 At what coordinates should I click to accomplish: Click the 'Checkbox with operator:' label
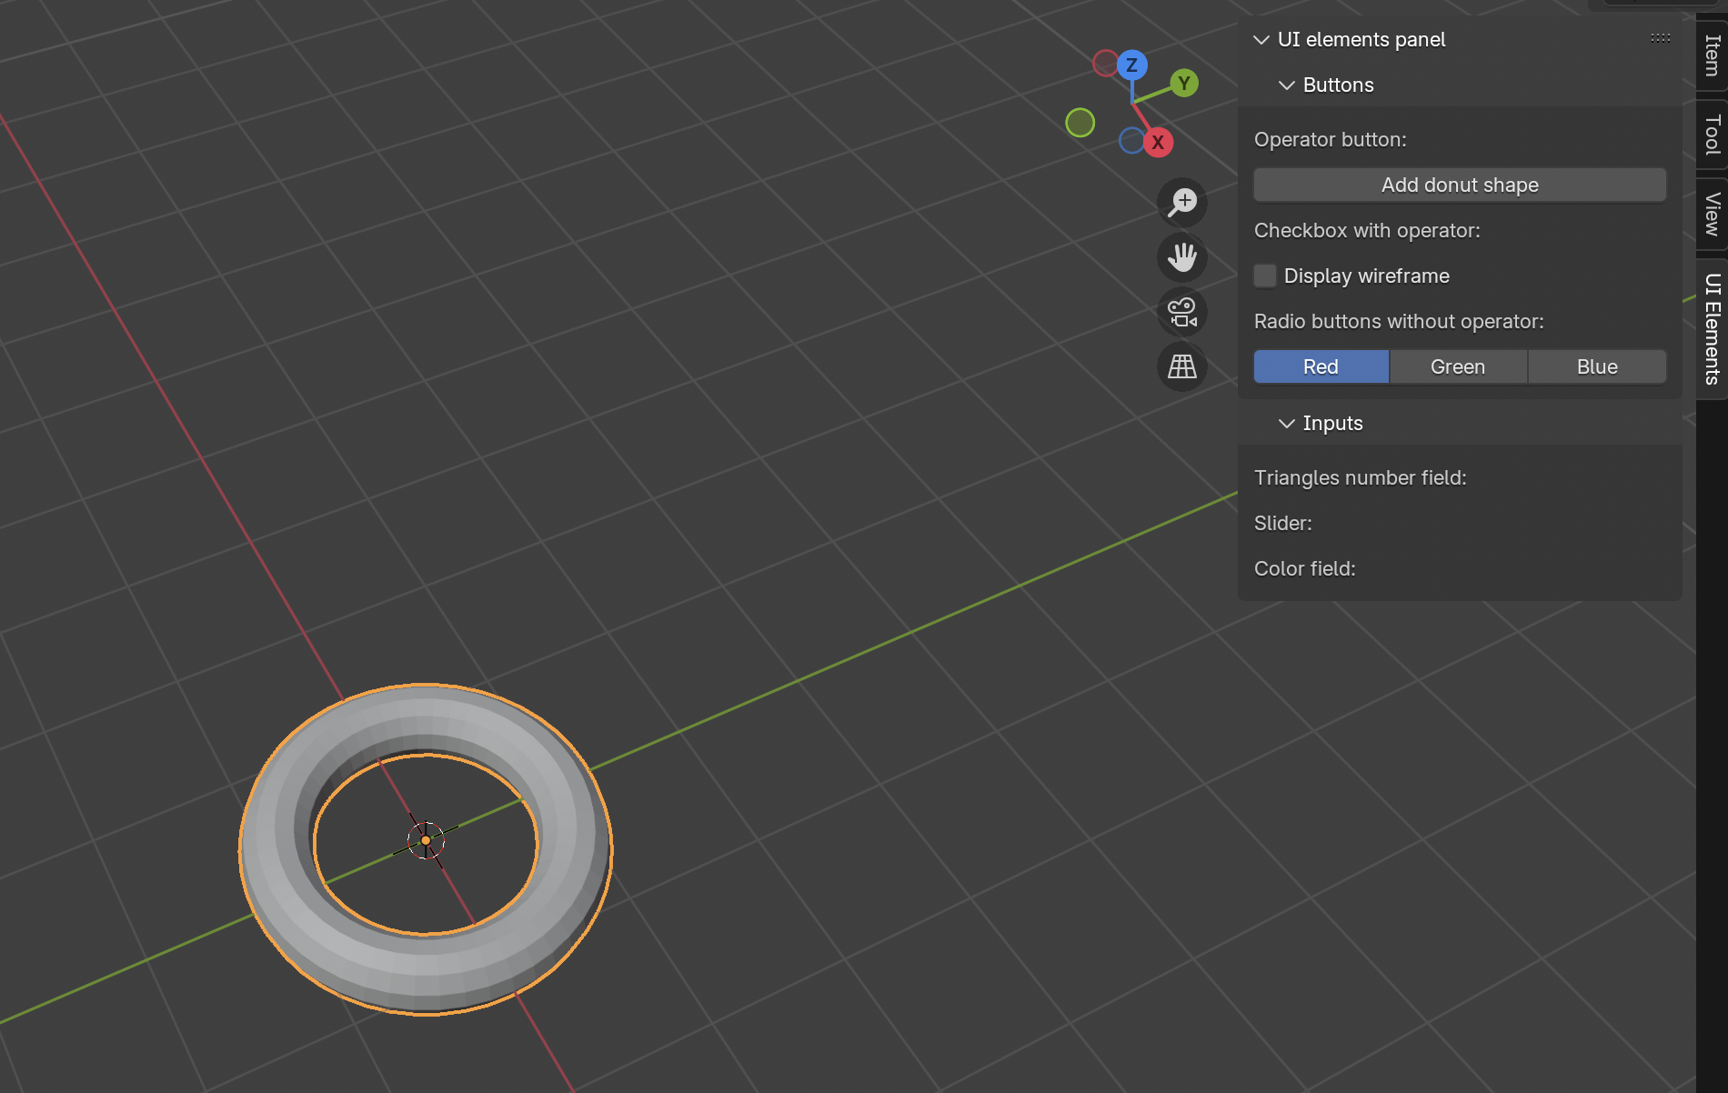[1367, 230]
